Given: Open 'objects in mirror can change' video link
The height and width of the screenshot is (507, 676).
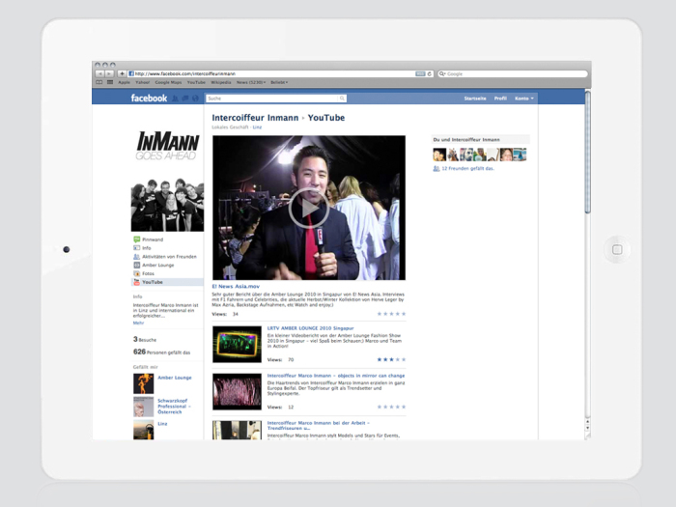Looking at the screenshot, I should tap(336, 376).
